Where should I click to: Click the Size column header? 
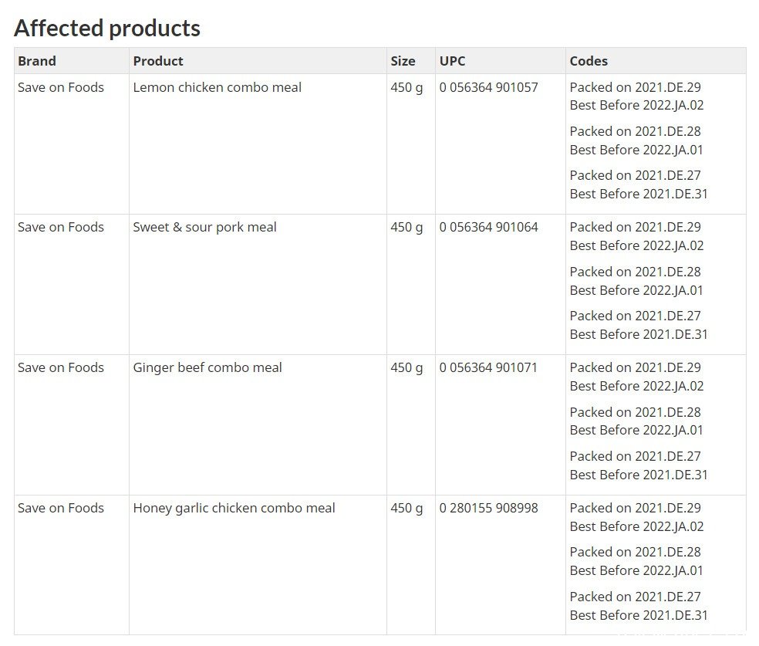[403, 61]
